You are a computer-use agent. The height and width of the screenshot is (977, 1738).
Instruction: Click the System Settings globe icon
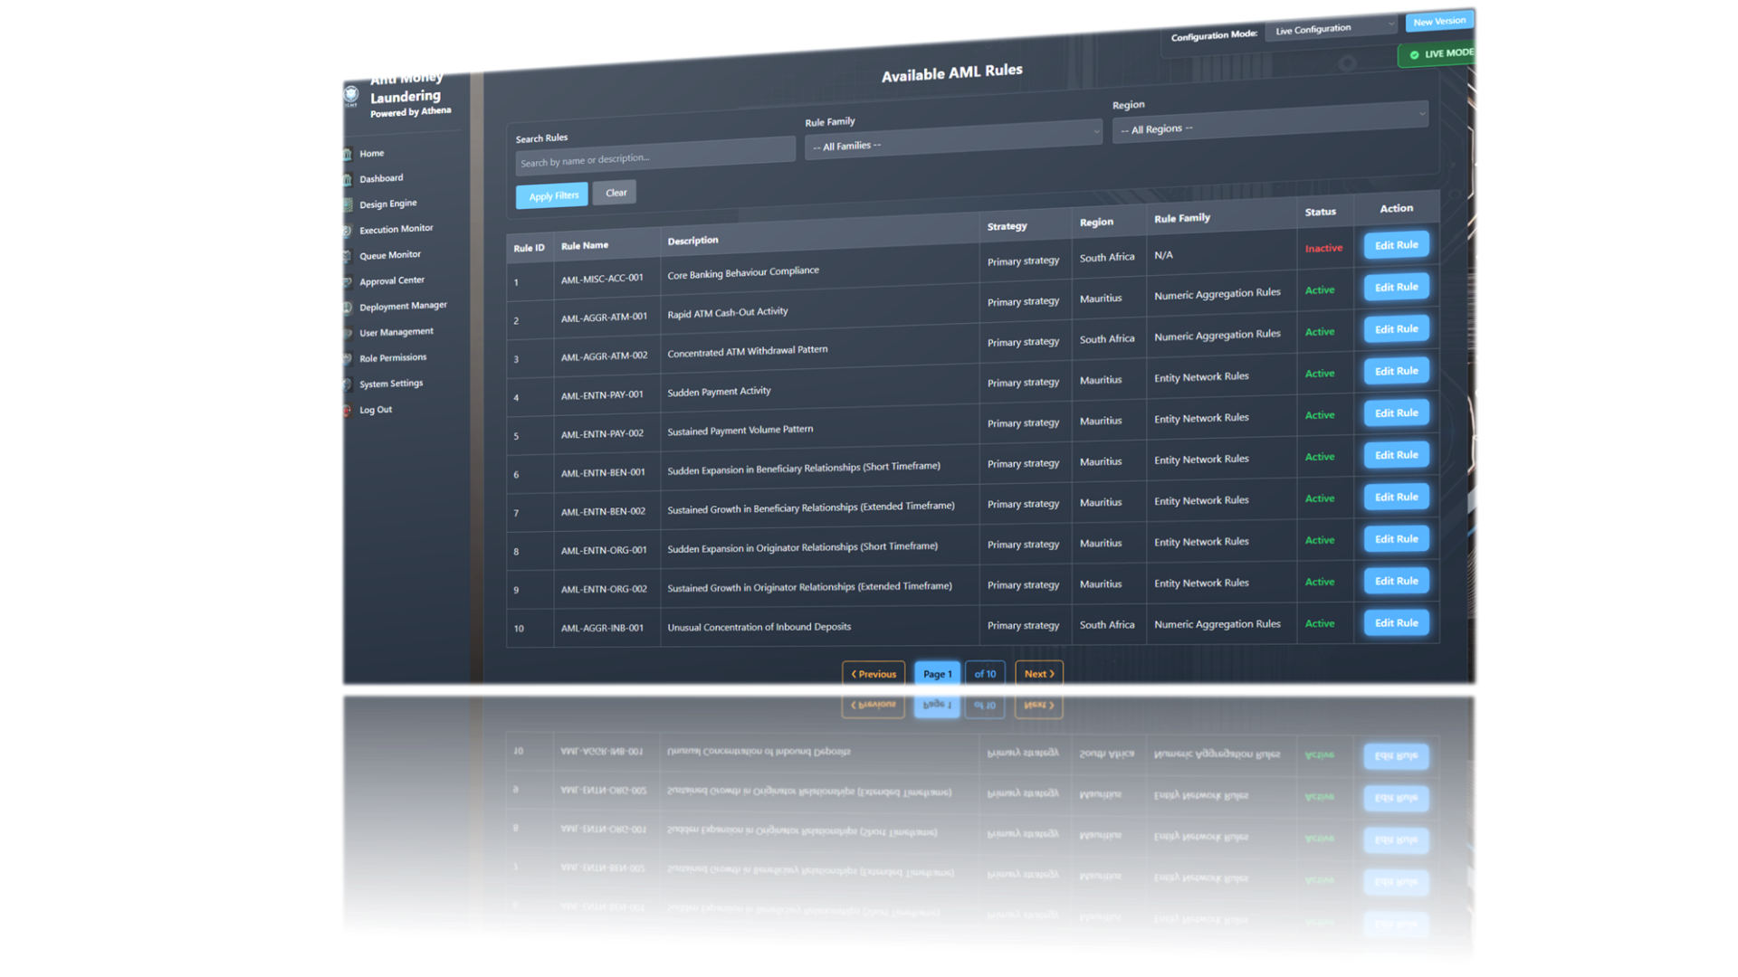(347, 384)
